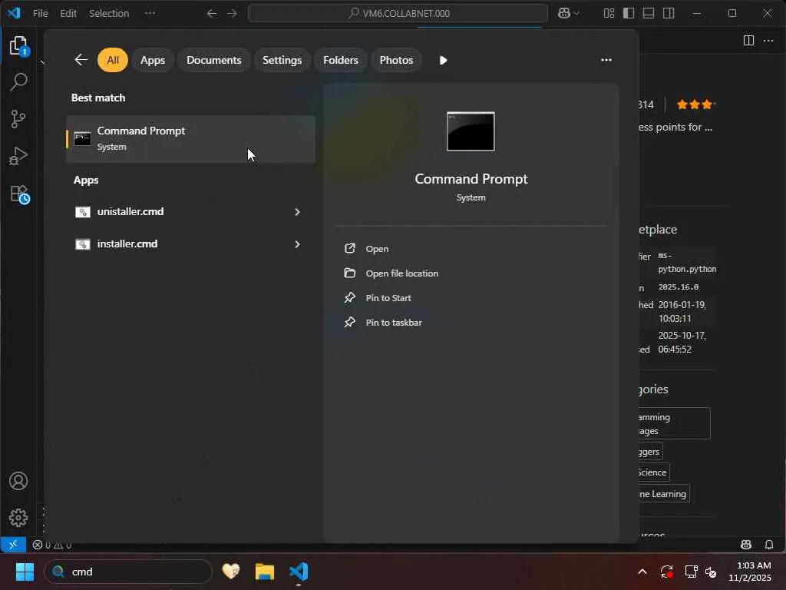Open the Run and Debug view
The height and width of the screenshot is (590, 786).
point(18,156)
